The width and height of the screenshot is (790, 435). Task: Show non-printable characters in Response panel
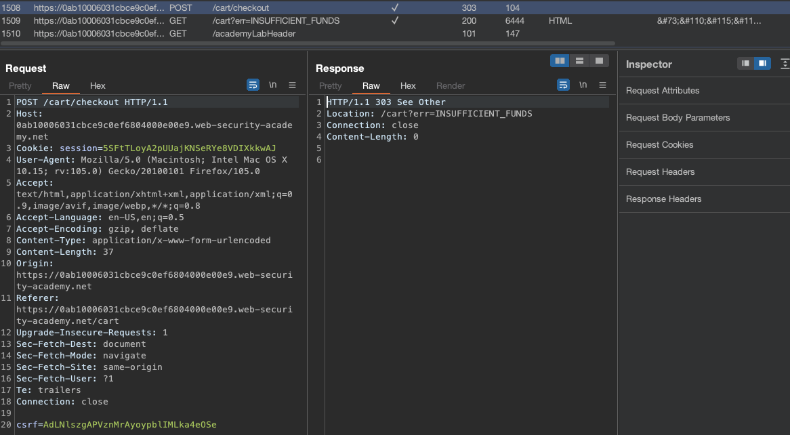point(583,85)
